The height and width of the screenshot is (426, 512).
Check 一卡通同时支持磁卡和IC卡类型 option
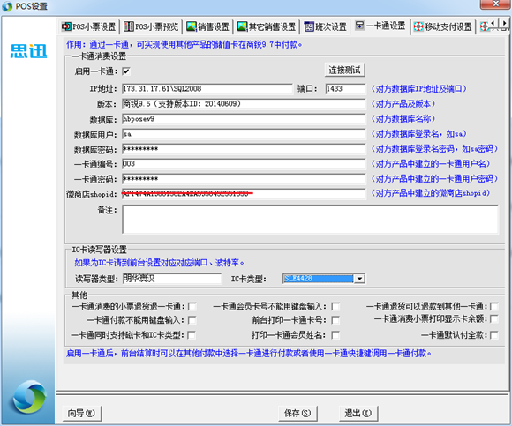point(192,335)
